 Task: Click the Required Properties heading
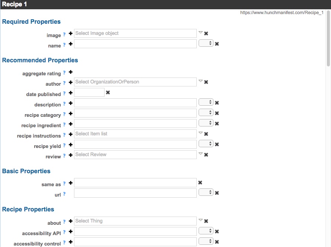point(31,22)
